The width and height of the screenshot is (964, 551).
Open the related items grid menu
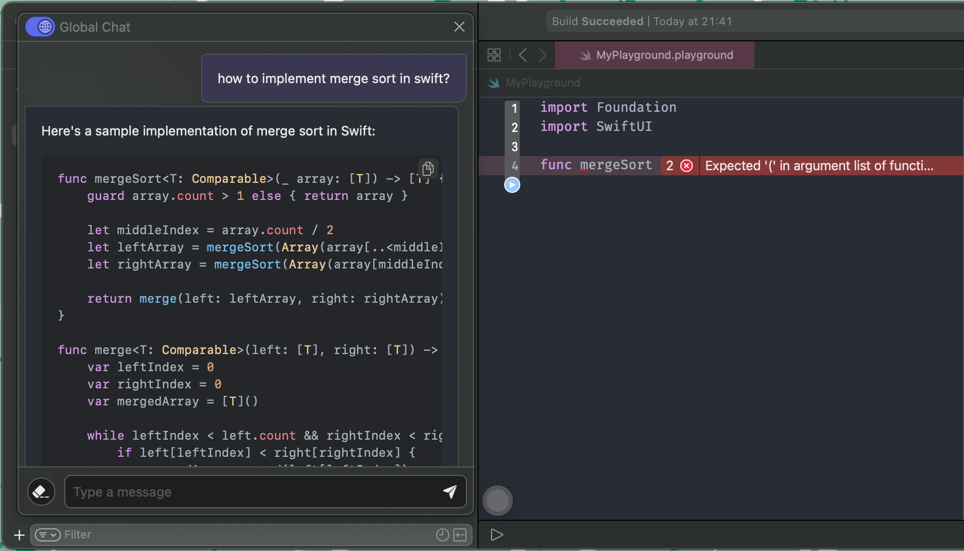pyautogui.click(x=494, y=55)
